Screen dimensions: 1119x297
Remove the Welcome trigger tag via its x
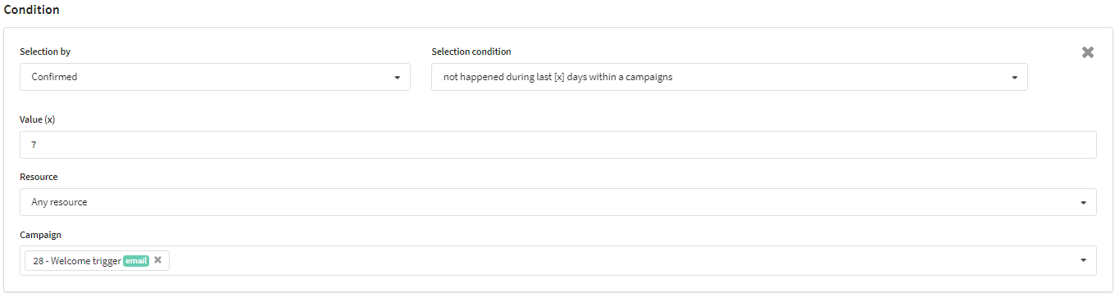(x=158, y=260)
